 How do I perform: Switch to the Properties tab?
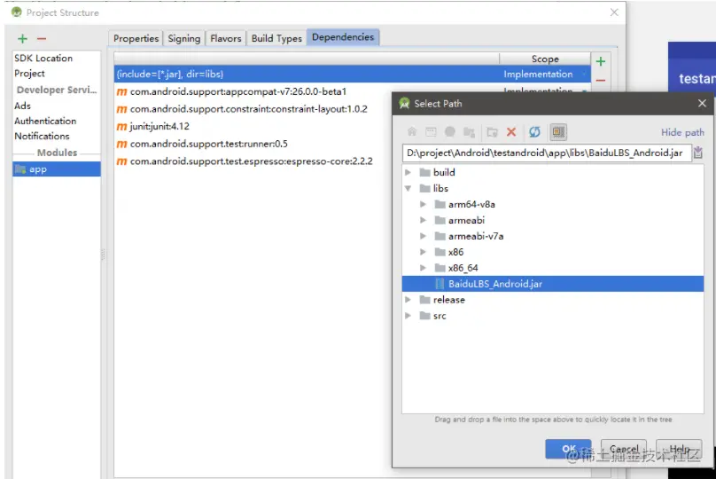click(x=136, y=38)
